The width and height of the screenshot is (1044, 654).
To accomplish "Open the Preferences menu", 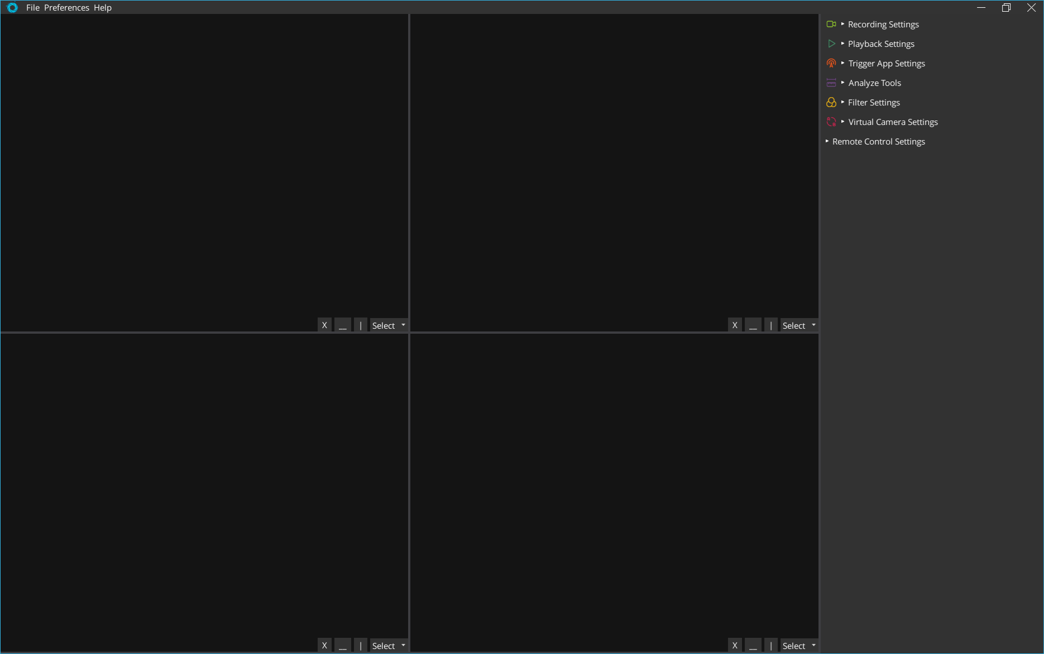I will click(66, 7).
